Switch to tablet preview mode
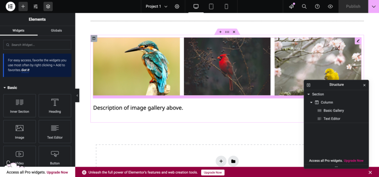 click(x=211, y=7)
